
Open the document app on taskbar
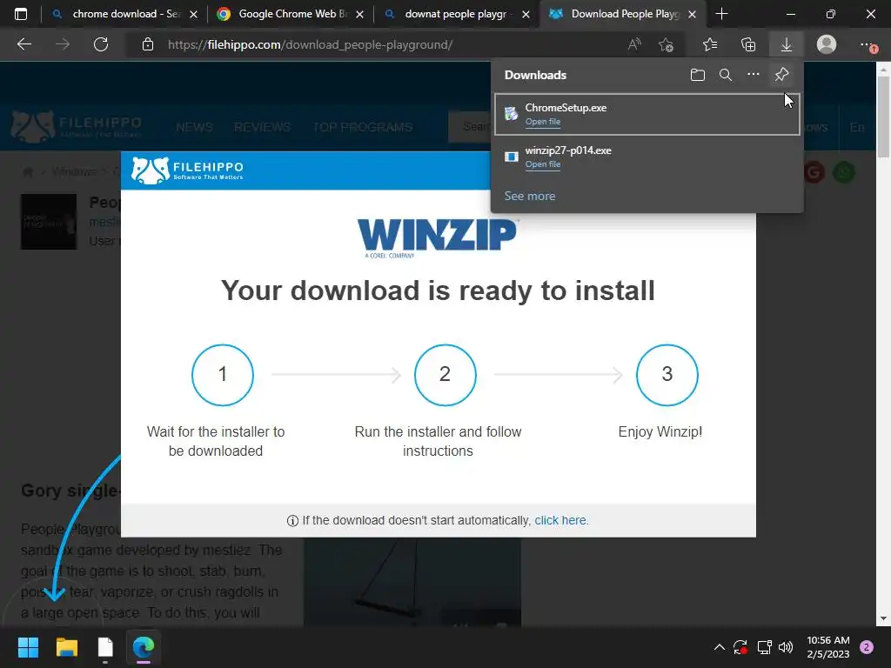coord(105,647)
